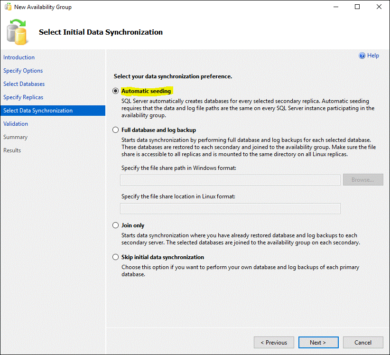Image resolution: width=390 pixels, height=355 pixels.
Task: Open the Specify Replicas step
Action: 23,97
